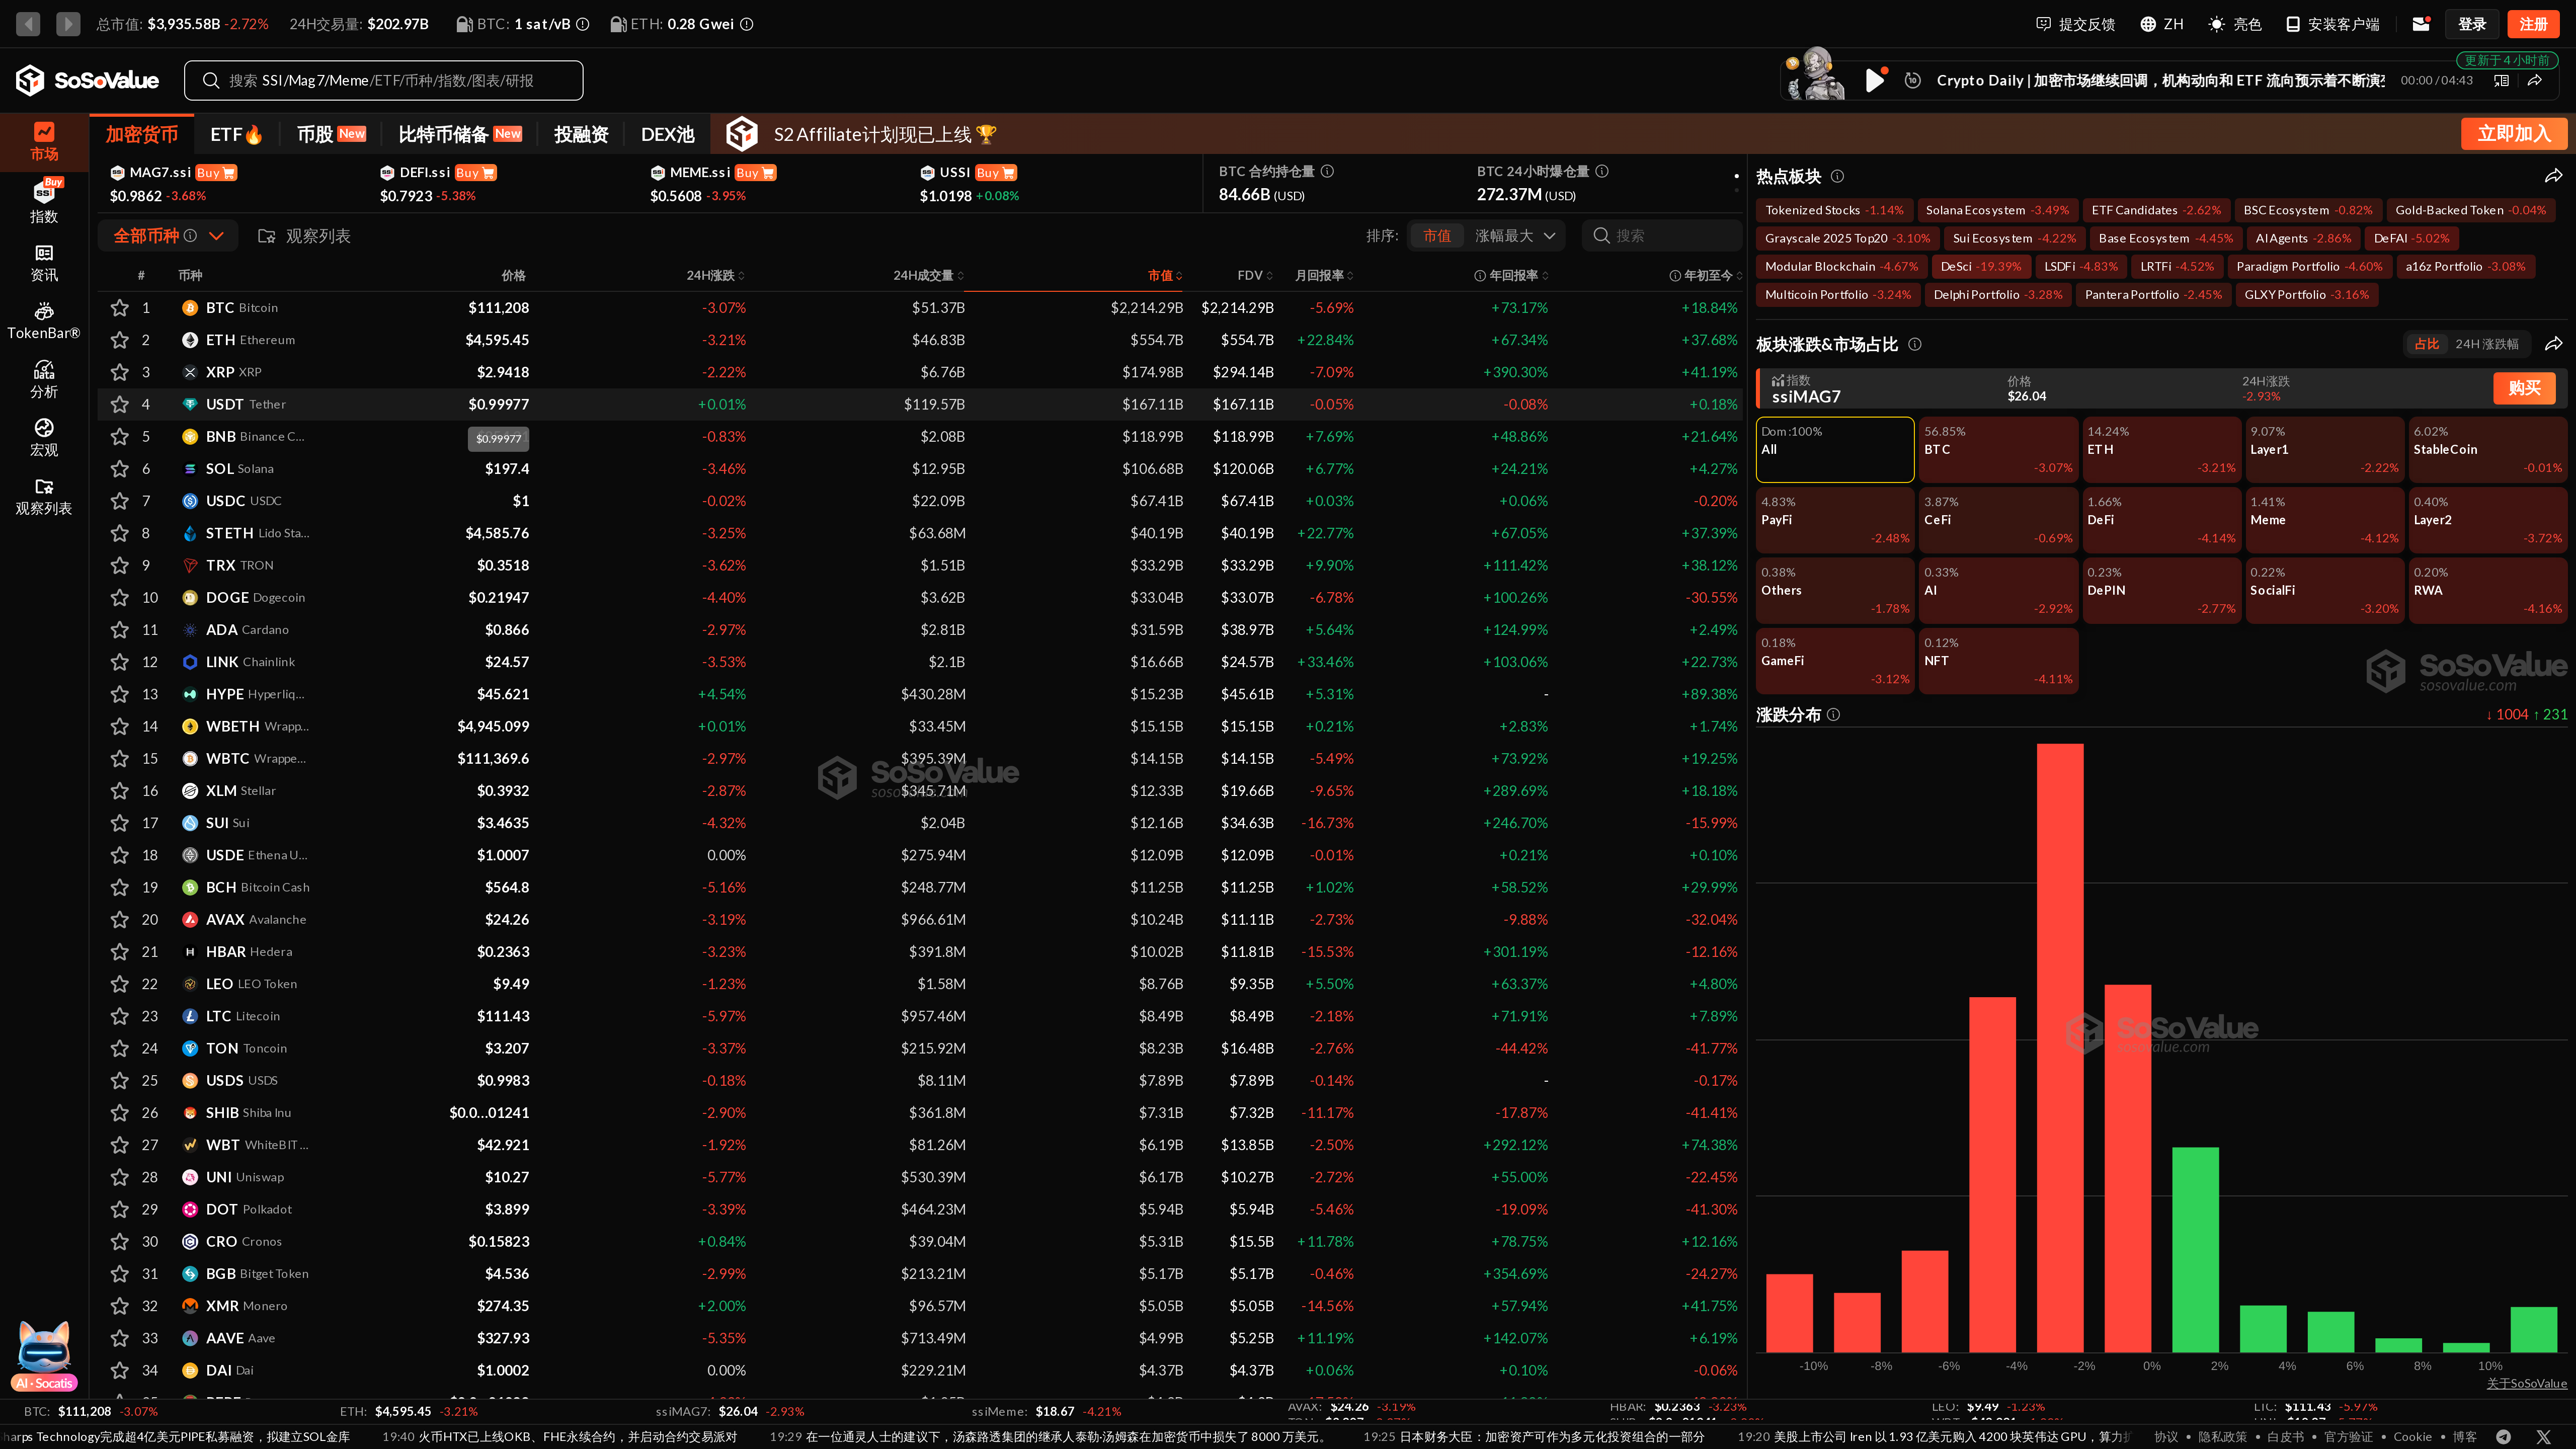Switch to 币股 tab

[x=331, y=134]
